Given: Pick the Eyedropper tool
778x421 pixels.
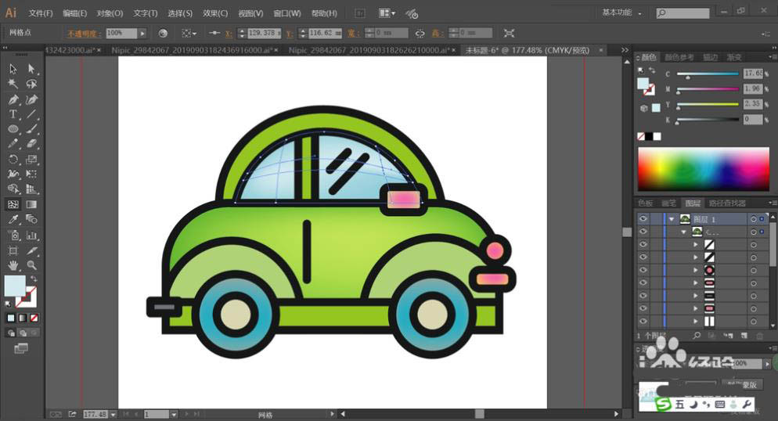Looking at the screenshot, I should click(13, 220).
